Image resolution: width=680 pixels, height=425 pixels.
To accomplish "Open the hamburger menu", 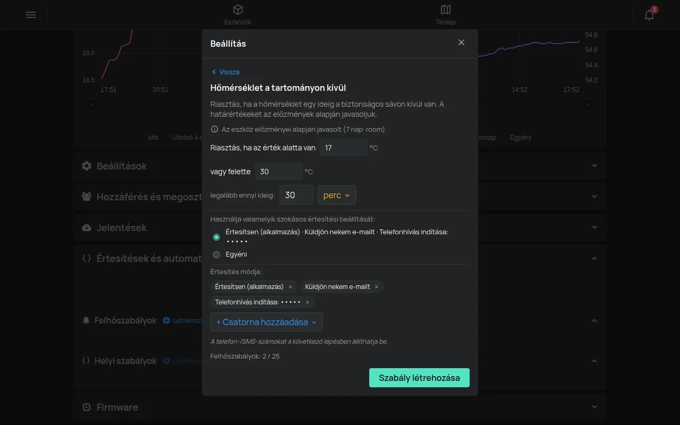I will click(31, 15).
